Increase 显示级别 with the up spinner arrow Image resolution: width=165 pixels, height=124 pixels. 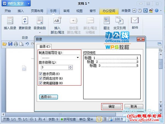[70, 66]
